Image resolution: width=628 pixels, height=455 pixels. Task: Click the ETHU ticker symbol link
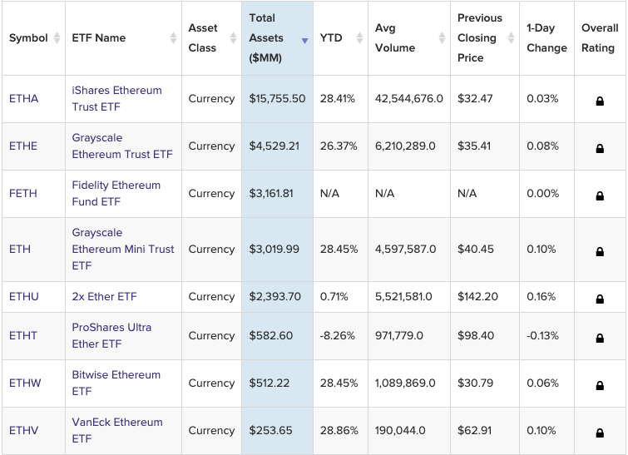coord(24,297)
